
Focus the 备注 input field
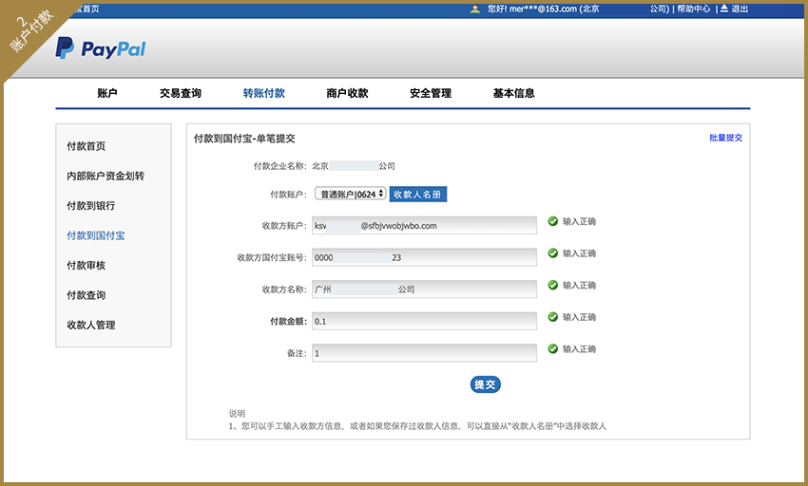[424, 353]
